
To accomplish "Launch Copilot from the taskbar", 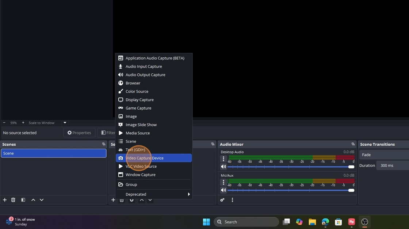I will [x=299, y=222].
